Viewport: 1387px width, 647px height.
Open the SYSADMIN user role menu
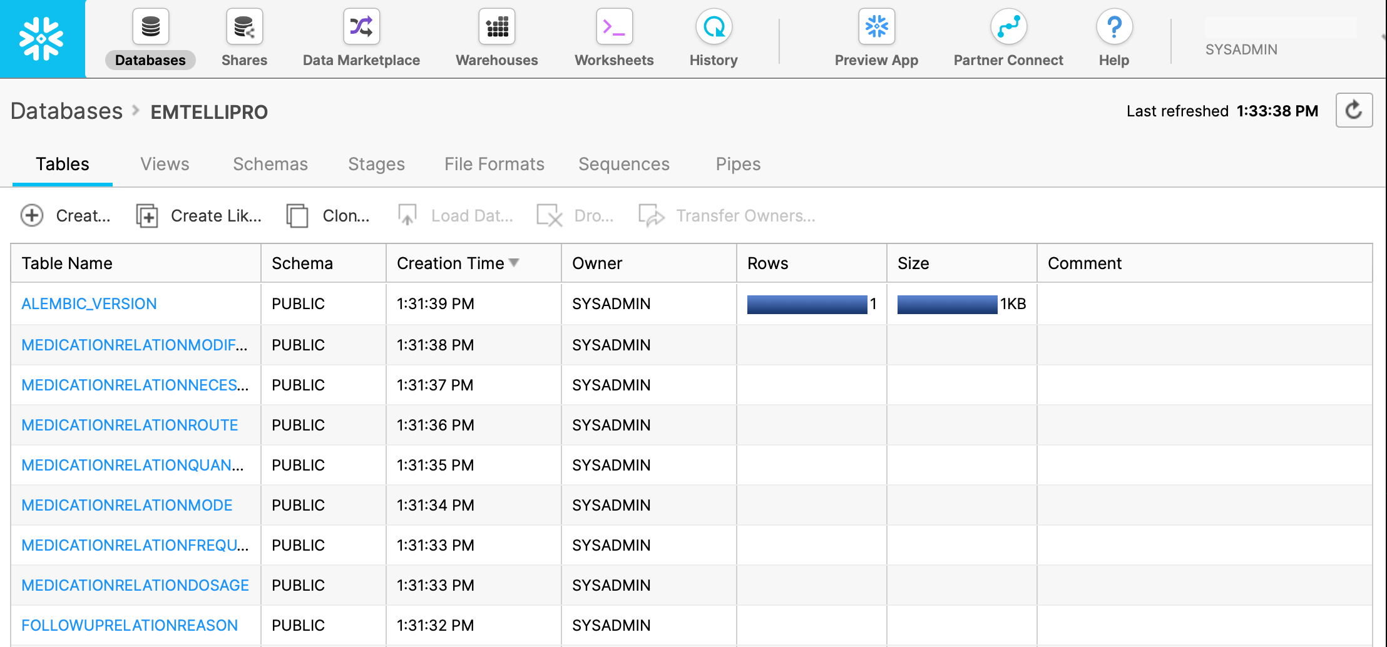click(x=1241, y=49)
